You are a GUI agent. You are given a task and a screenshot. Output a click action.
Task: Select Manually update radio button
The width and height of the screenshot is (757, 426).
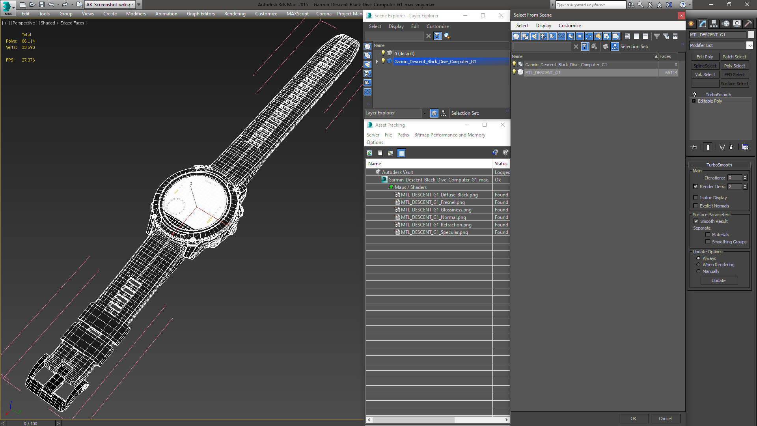pyautogui.click(x=698, y=271)
